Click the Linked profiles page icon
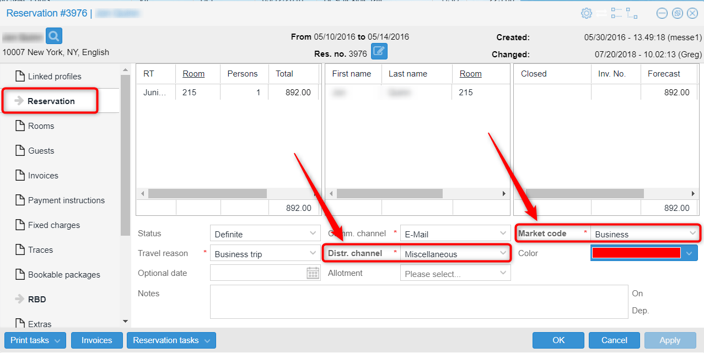 coord(20,76)
